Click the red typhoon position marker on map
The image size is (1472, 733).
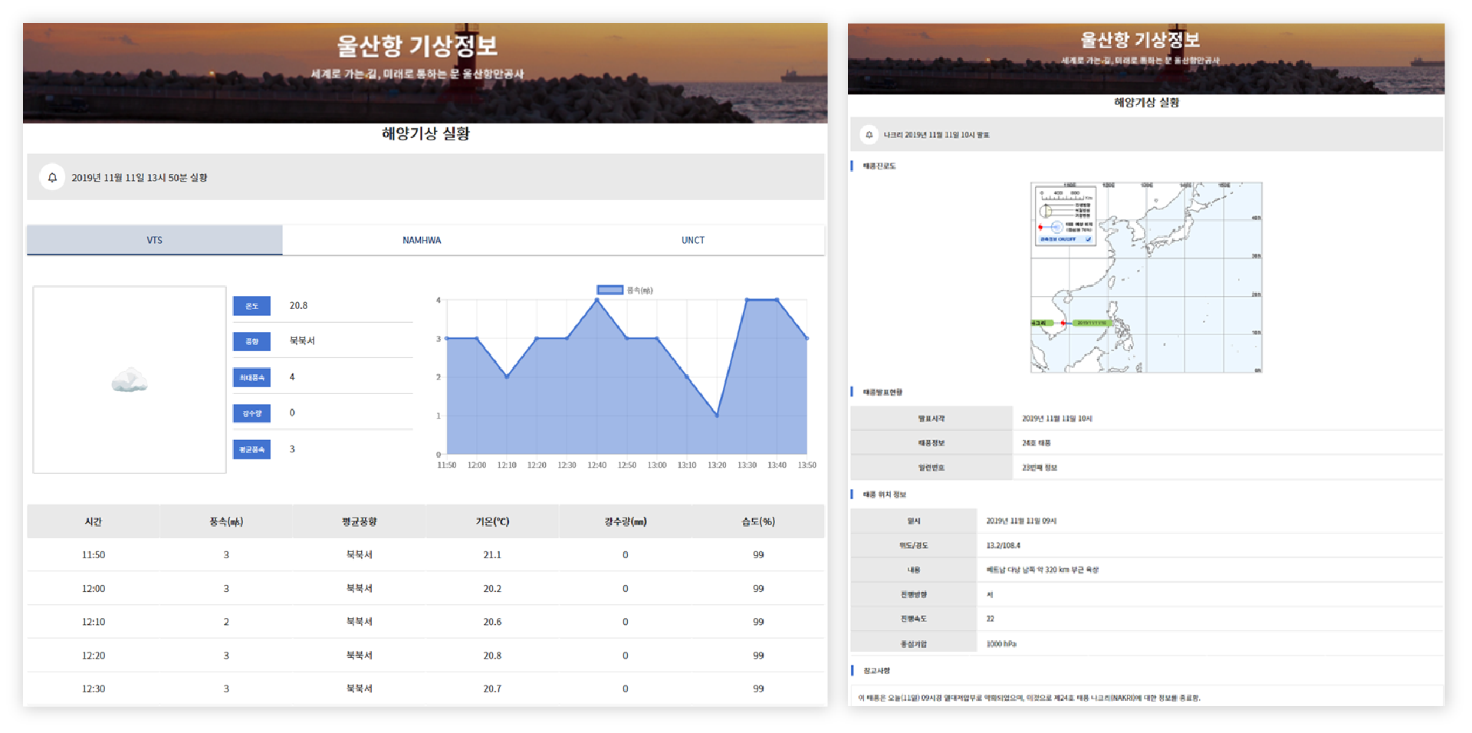(x=1063, y=324)
